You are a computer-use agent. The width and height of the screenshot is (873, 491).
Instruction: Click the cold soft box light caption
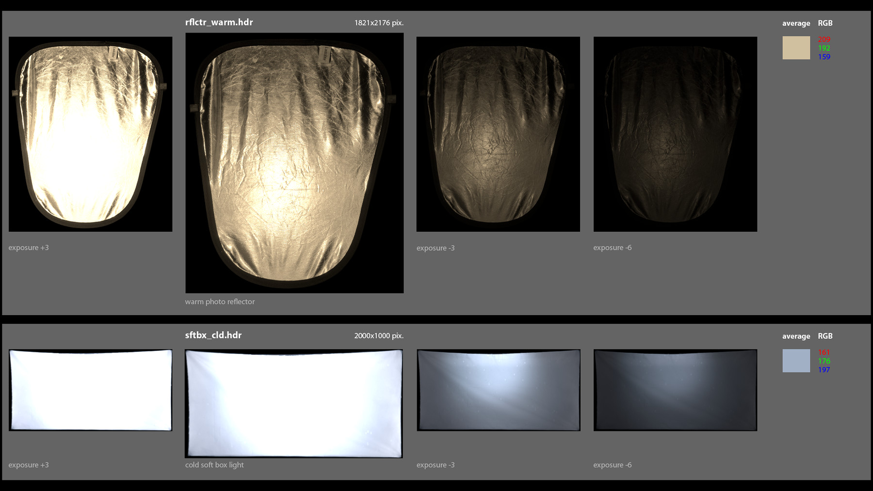click(214, 464)
